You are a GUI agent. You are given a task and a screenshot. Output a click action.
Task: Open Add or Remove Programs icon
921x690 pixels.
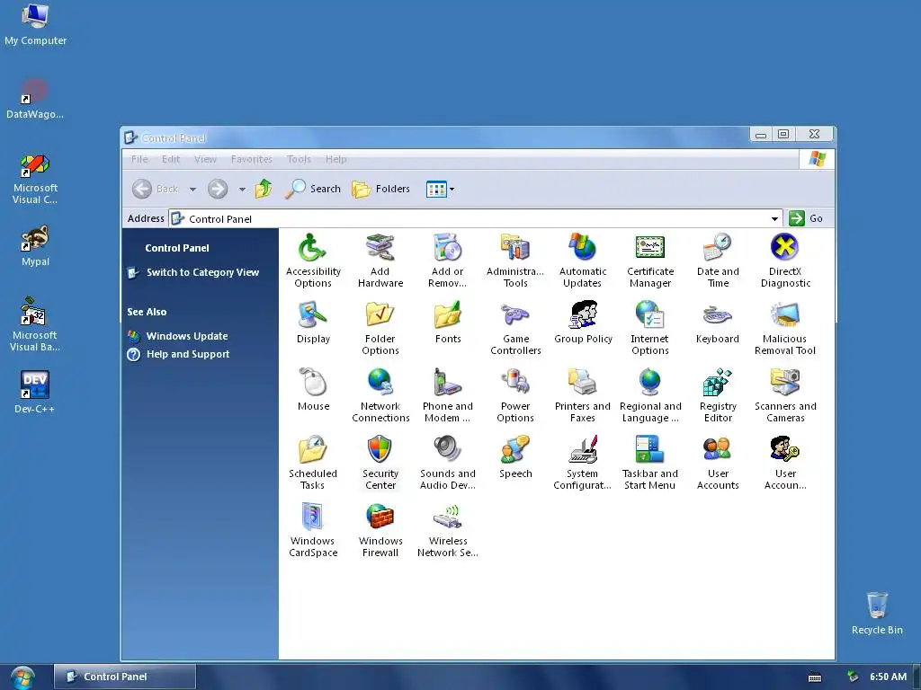coord(448,260)
